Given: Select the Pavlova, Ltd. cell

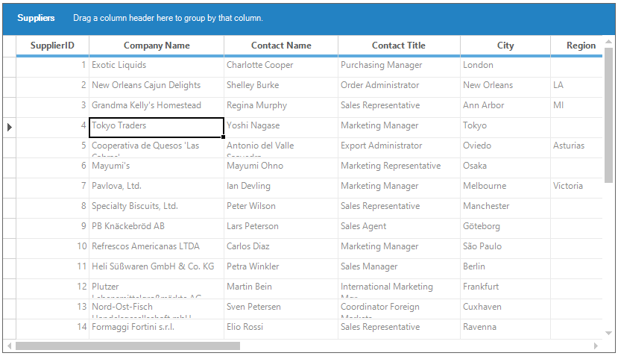Looking at the screenshot, I should pos(157,188).
